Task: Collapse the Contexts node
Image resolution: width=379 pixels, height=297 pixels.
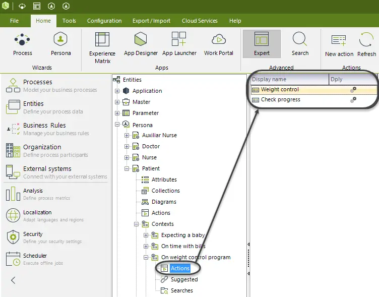Action: (x=136, y=224)
